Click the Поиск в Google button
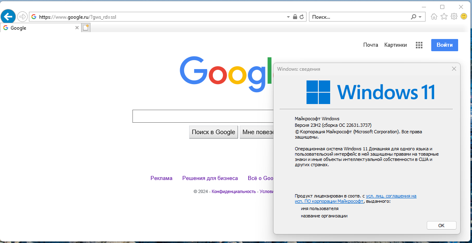This screenshot has width=472, height=243. tap(214, 132)
